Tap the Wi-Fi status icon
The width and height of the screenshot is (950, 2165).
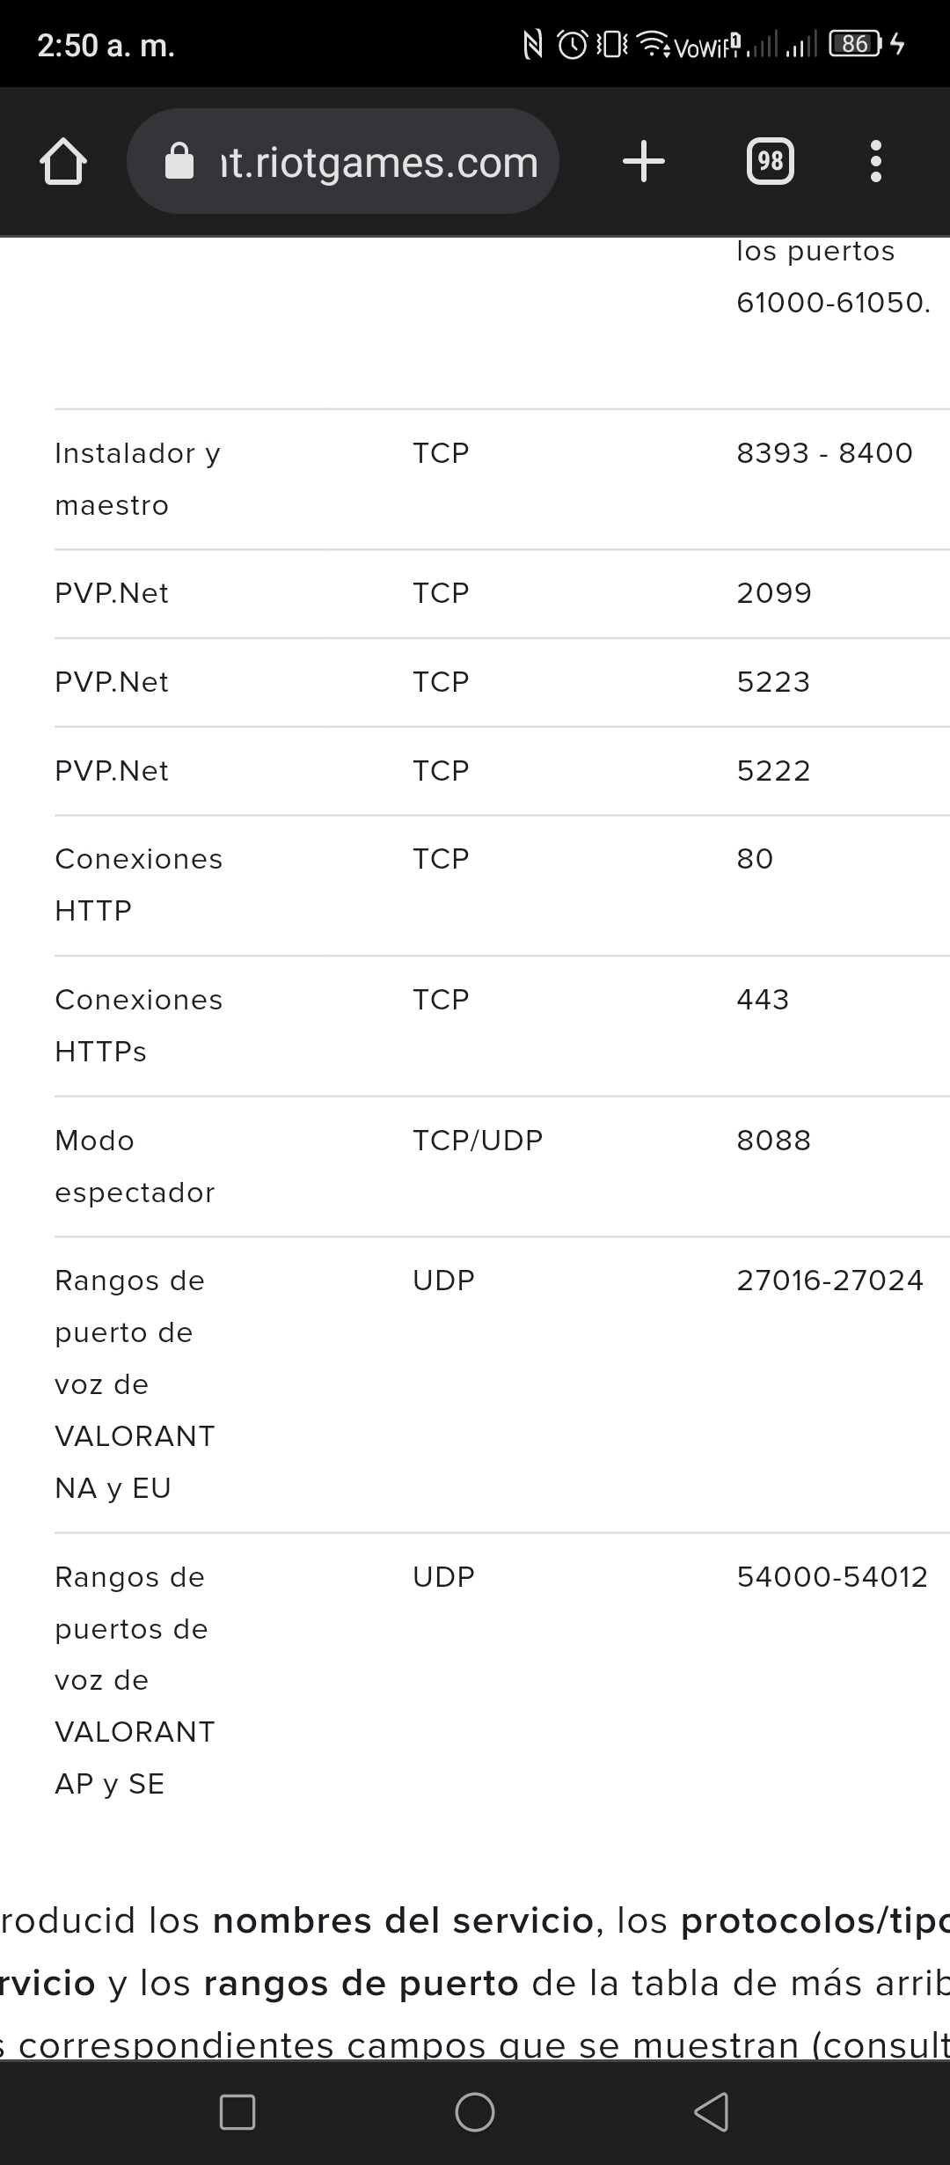coord(652,43)
